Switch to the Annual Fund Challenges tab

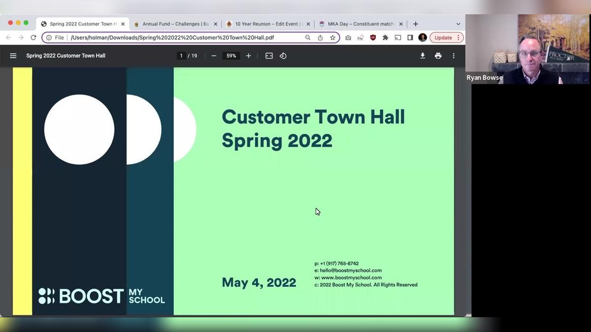[x=172, y=24]
